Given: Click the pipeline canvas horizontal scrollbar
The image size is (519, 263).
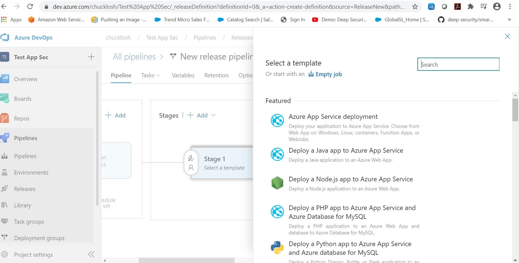Looking at the screenshot, I should pos(186,261).
